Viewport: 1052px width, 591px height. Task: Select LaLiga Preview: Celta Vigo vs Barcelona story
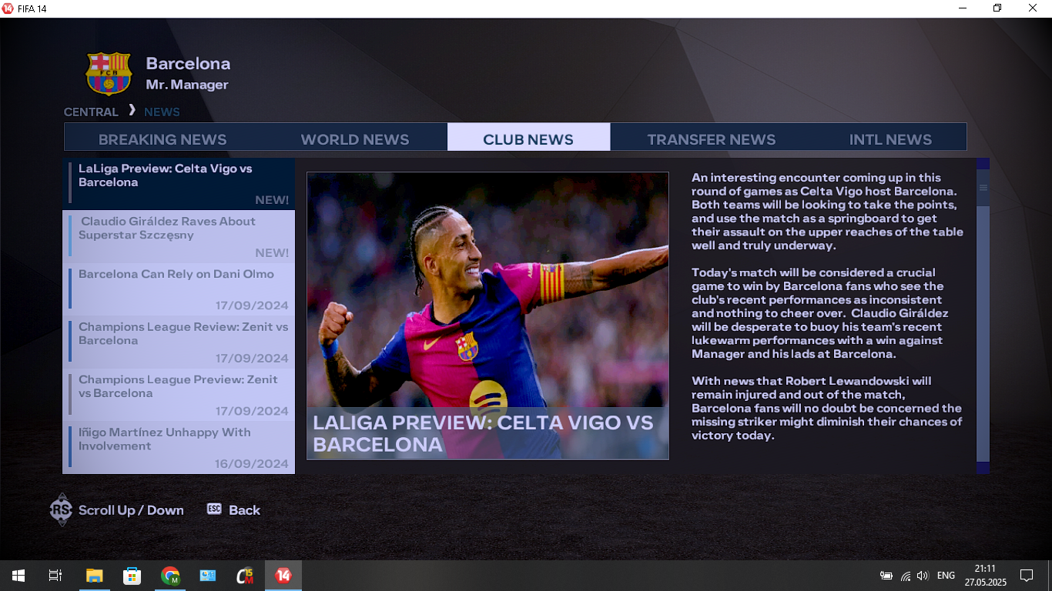coord(179,184)
